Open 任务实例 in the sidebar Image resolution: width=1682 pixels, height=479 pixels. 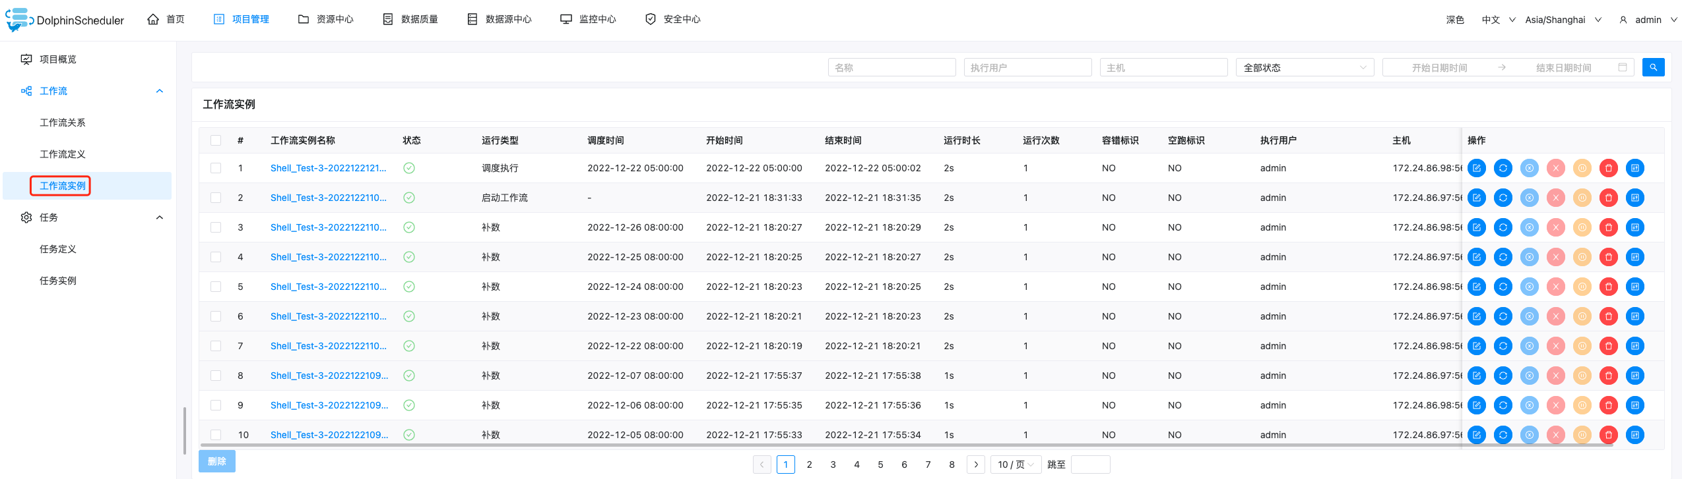pyautogui.click(x=58, y=281)
